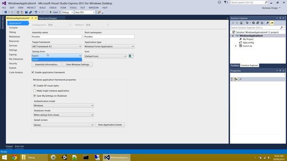
Task: Open the References settings page
Action: pyautogui.click(x=14, y=37)
